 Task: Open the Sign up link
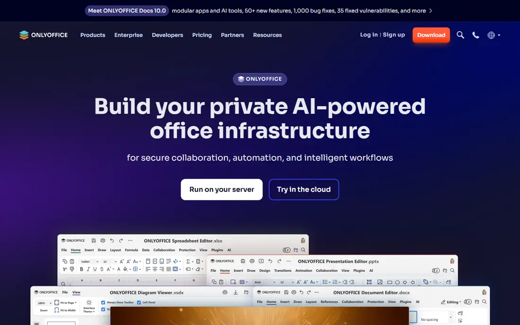(x=394, y=35)
